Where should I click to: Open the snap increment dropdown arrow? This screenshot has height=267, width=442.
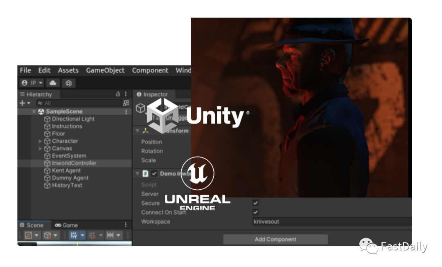coord(101,235)
